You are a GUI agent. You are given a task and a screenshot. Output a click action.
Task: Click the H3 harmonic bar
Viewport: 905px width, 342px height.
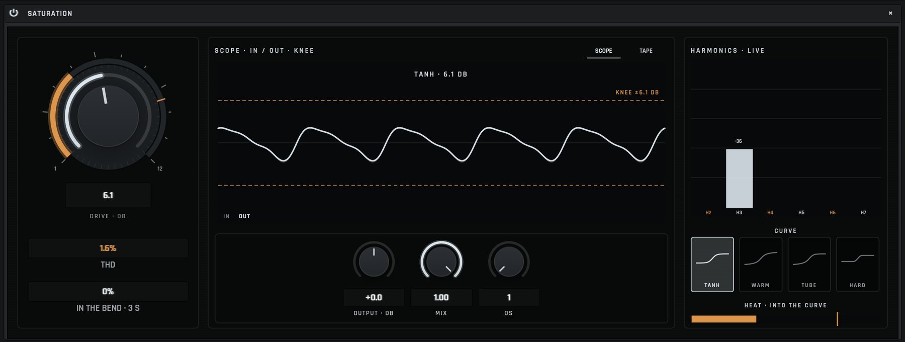click(739, 179)
